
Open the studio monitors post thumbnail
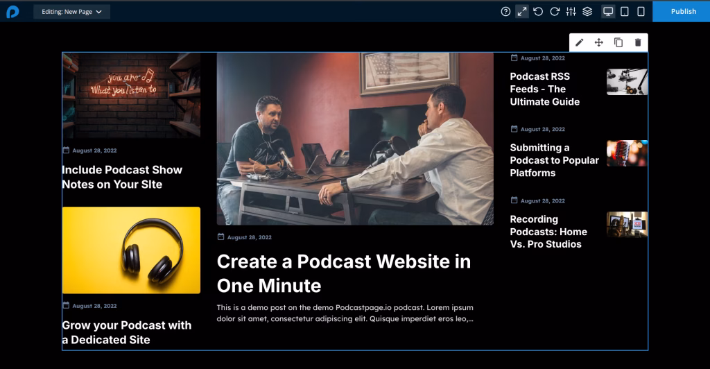click(x=627, y=224)
